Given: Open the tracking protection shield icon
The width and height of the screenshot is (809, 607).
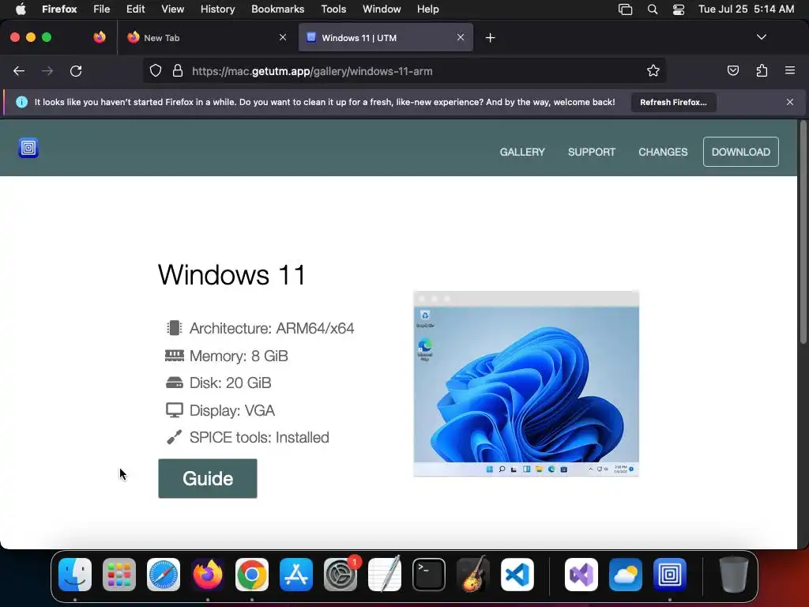Looking at the screenshot, I should pyautogui.click(x=156, y=71).
